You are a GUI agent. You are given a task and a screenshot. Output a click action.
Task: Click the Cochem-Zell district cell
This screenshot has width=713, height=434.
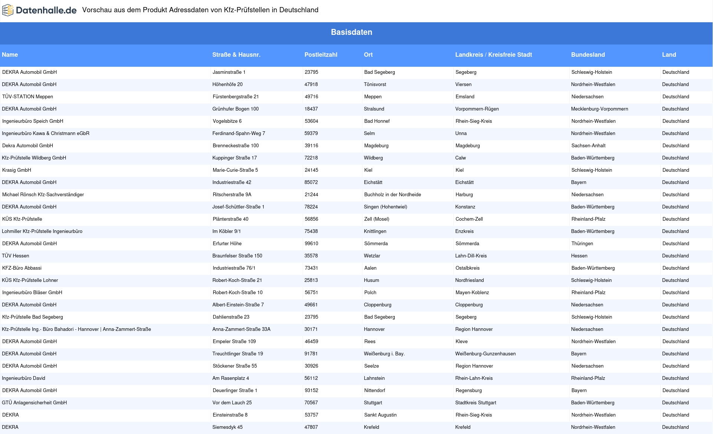[469, 219]
